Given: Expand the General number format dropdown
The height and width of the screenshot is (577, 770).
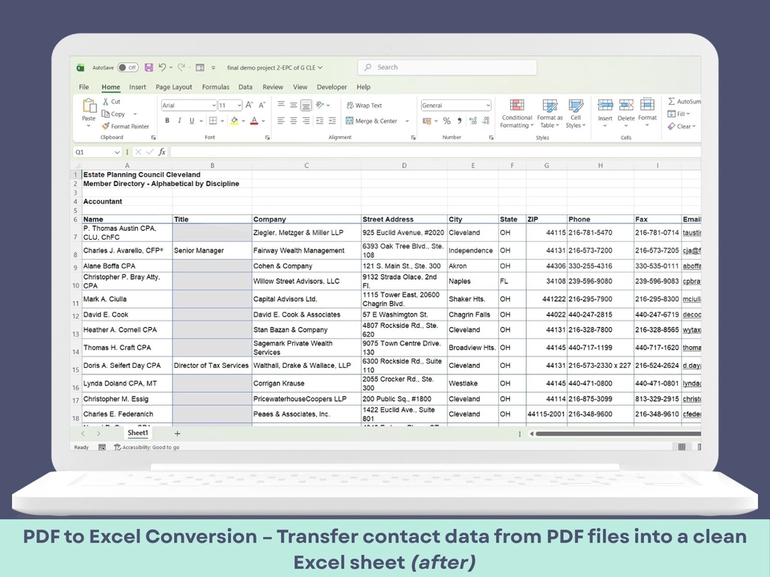Looking at the screenshot, I should tap(488, 106).
